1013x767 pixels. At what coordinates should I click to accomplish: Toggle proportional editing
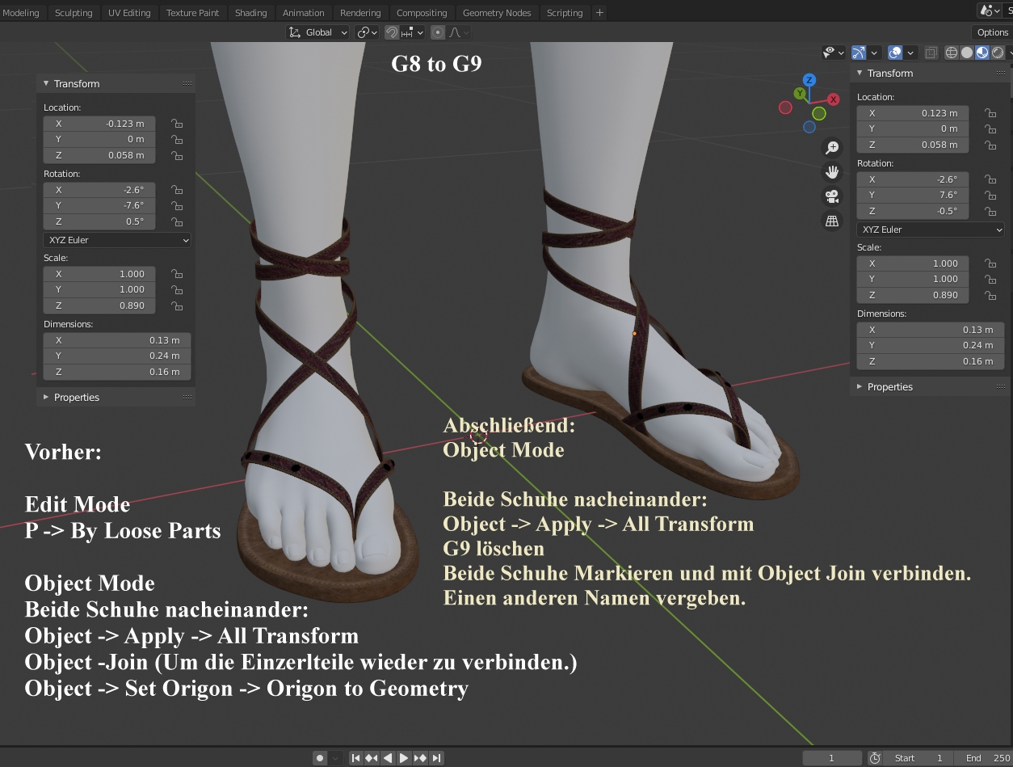438,32
